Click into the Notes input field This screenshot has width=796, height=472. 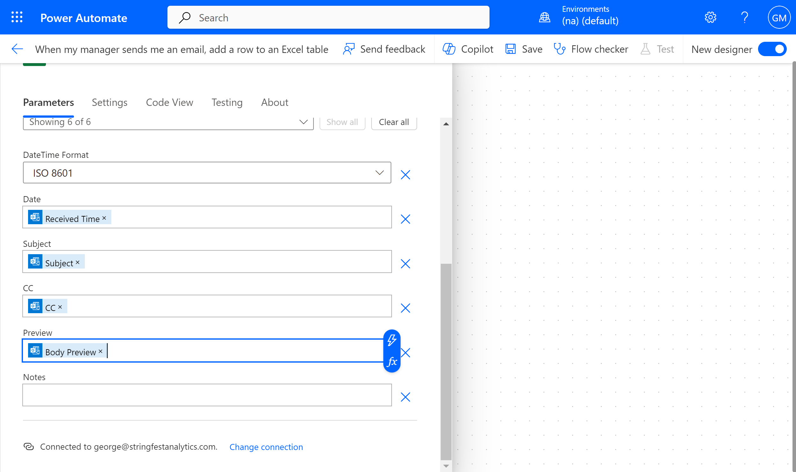[207, 395]
